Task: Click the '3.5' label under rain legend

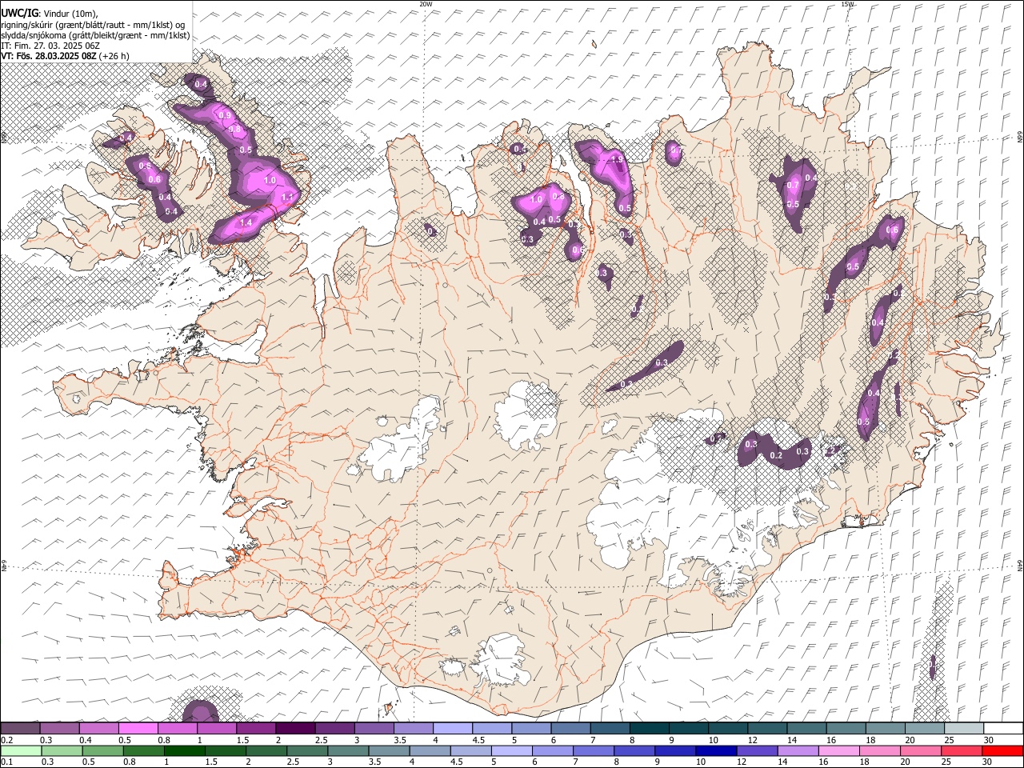Action: (374, 762)
